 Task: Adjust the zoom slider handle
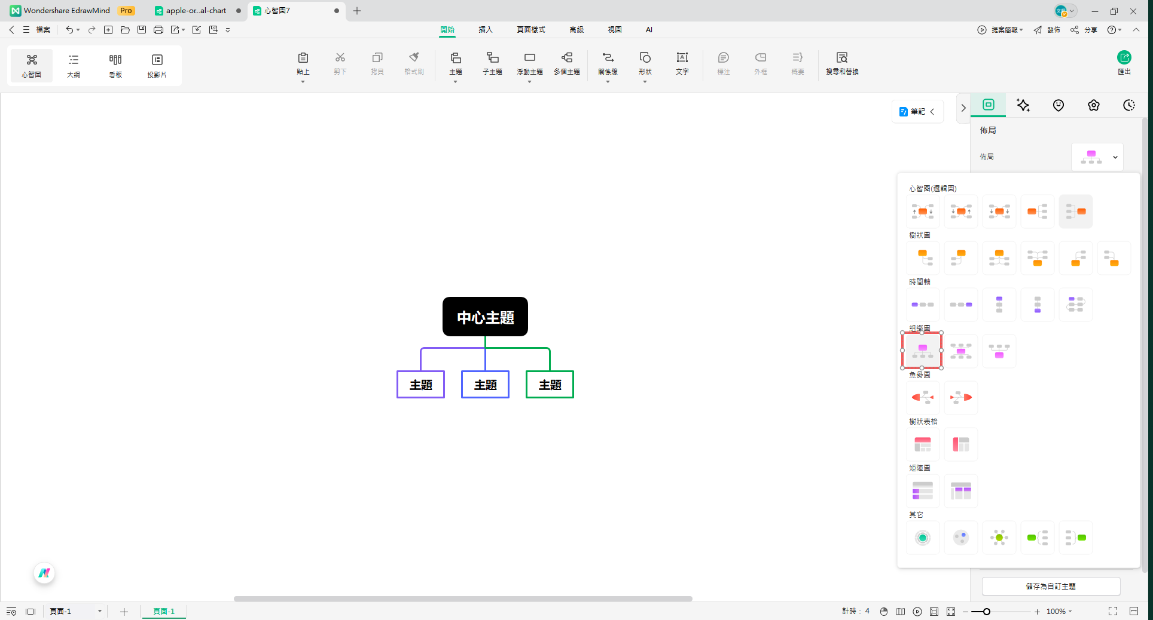click(x=986, y=611)
